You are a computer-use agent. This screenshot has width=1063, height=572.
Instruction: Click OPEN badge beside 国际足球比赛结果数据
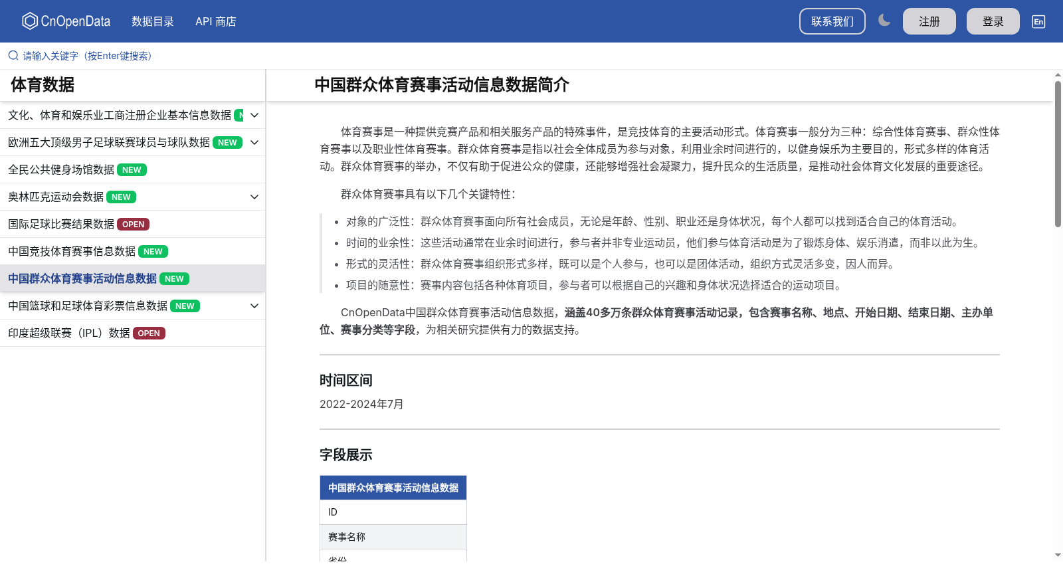(134, 225)
